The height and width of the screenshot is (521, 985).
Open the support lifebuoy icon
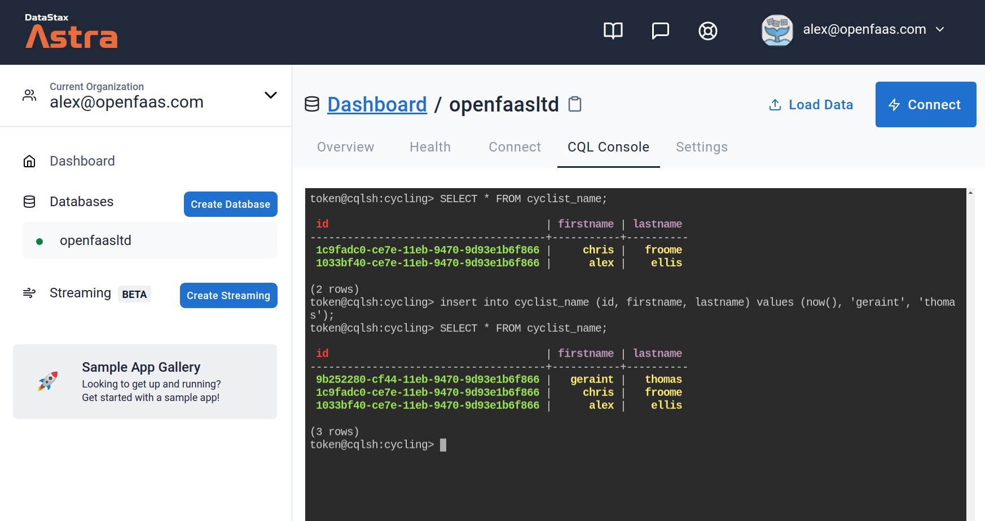[707, 30]
